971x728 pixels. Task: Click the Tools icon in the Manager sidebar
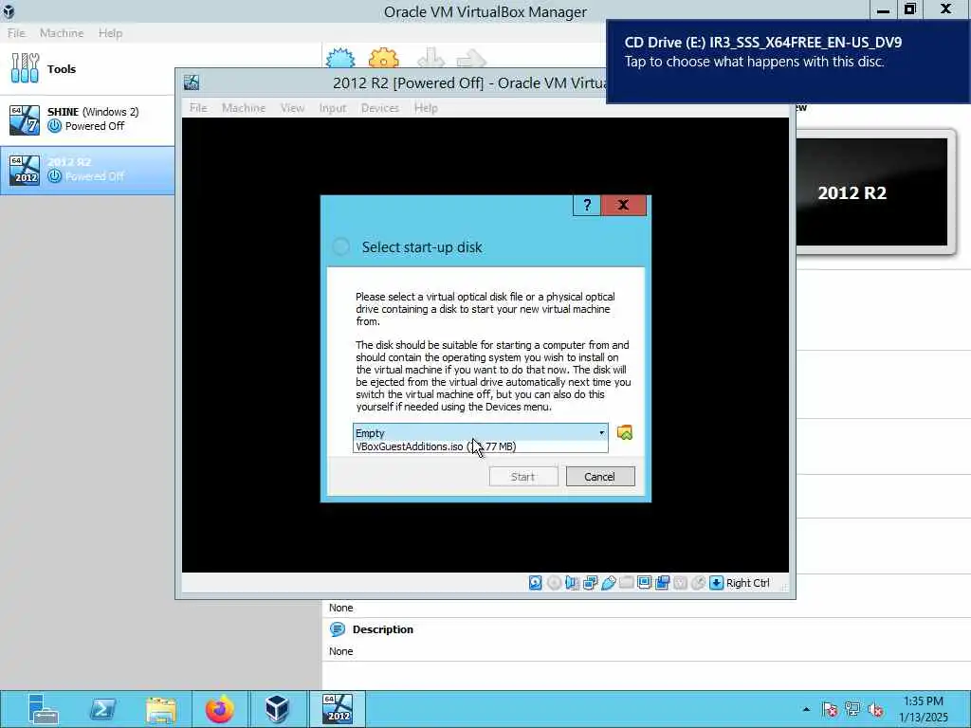click(25, 68)
